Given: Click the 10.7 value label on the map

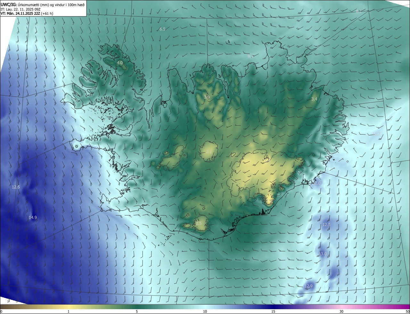Looking at the screenshot, I should (376, 134).
